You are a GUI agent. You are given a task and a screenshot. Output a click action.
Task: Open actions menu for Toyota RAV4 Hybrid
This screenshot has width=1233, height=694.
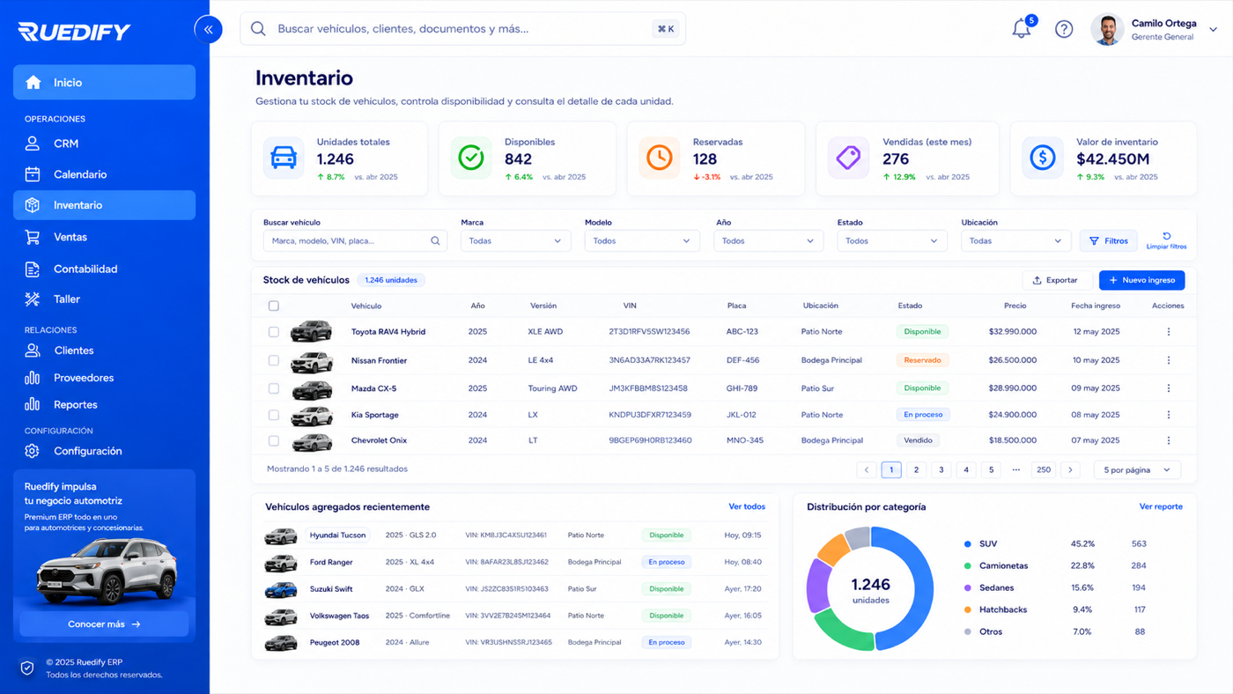click(1169, 332)
